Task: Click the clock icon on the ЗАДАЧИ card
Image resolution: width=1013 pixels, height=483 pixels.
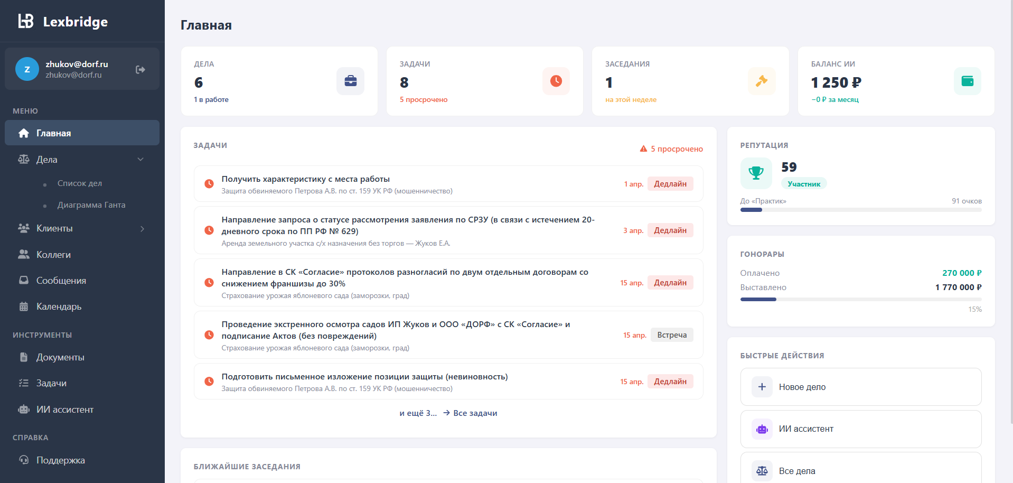Action: pyautogui.click(x=556, y=81)
